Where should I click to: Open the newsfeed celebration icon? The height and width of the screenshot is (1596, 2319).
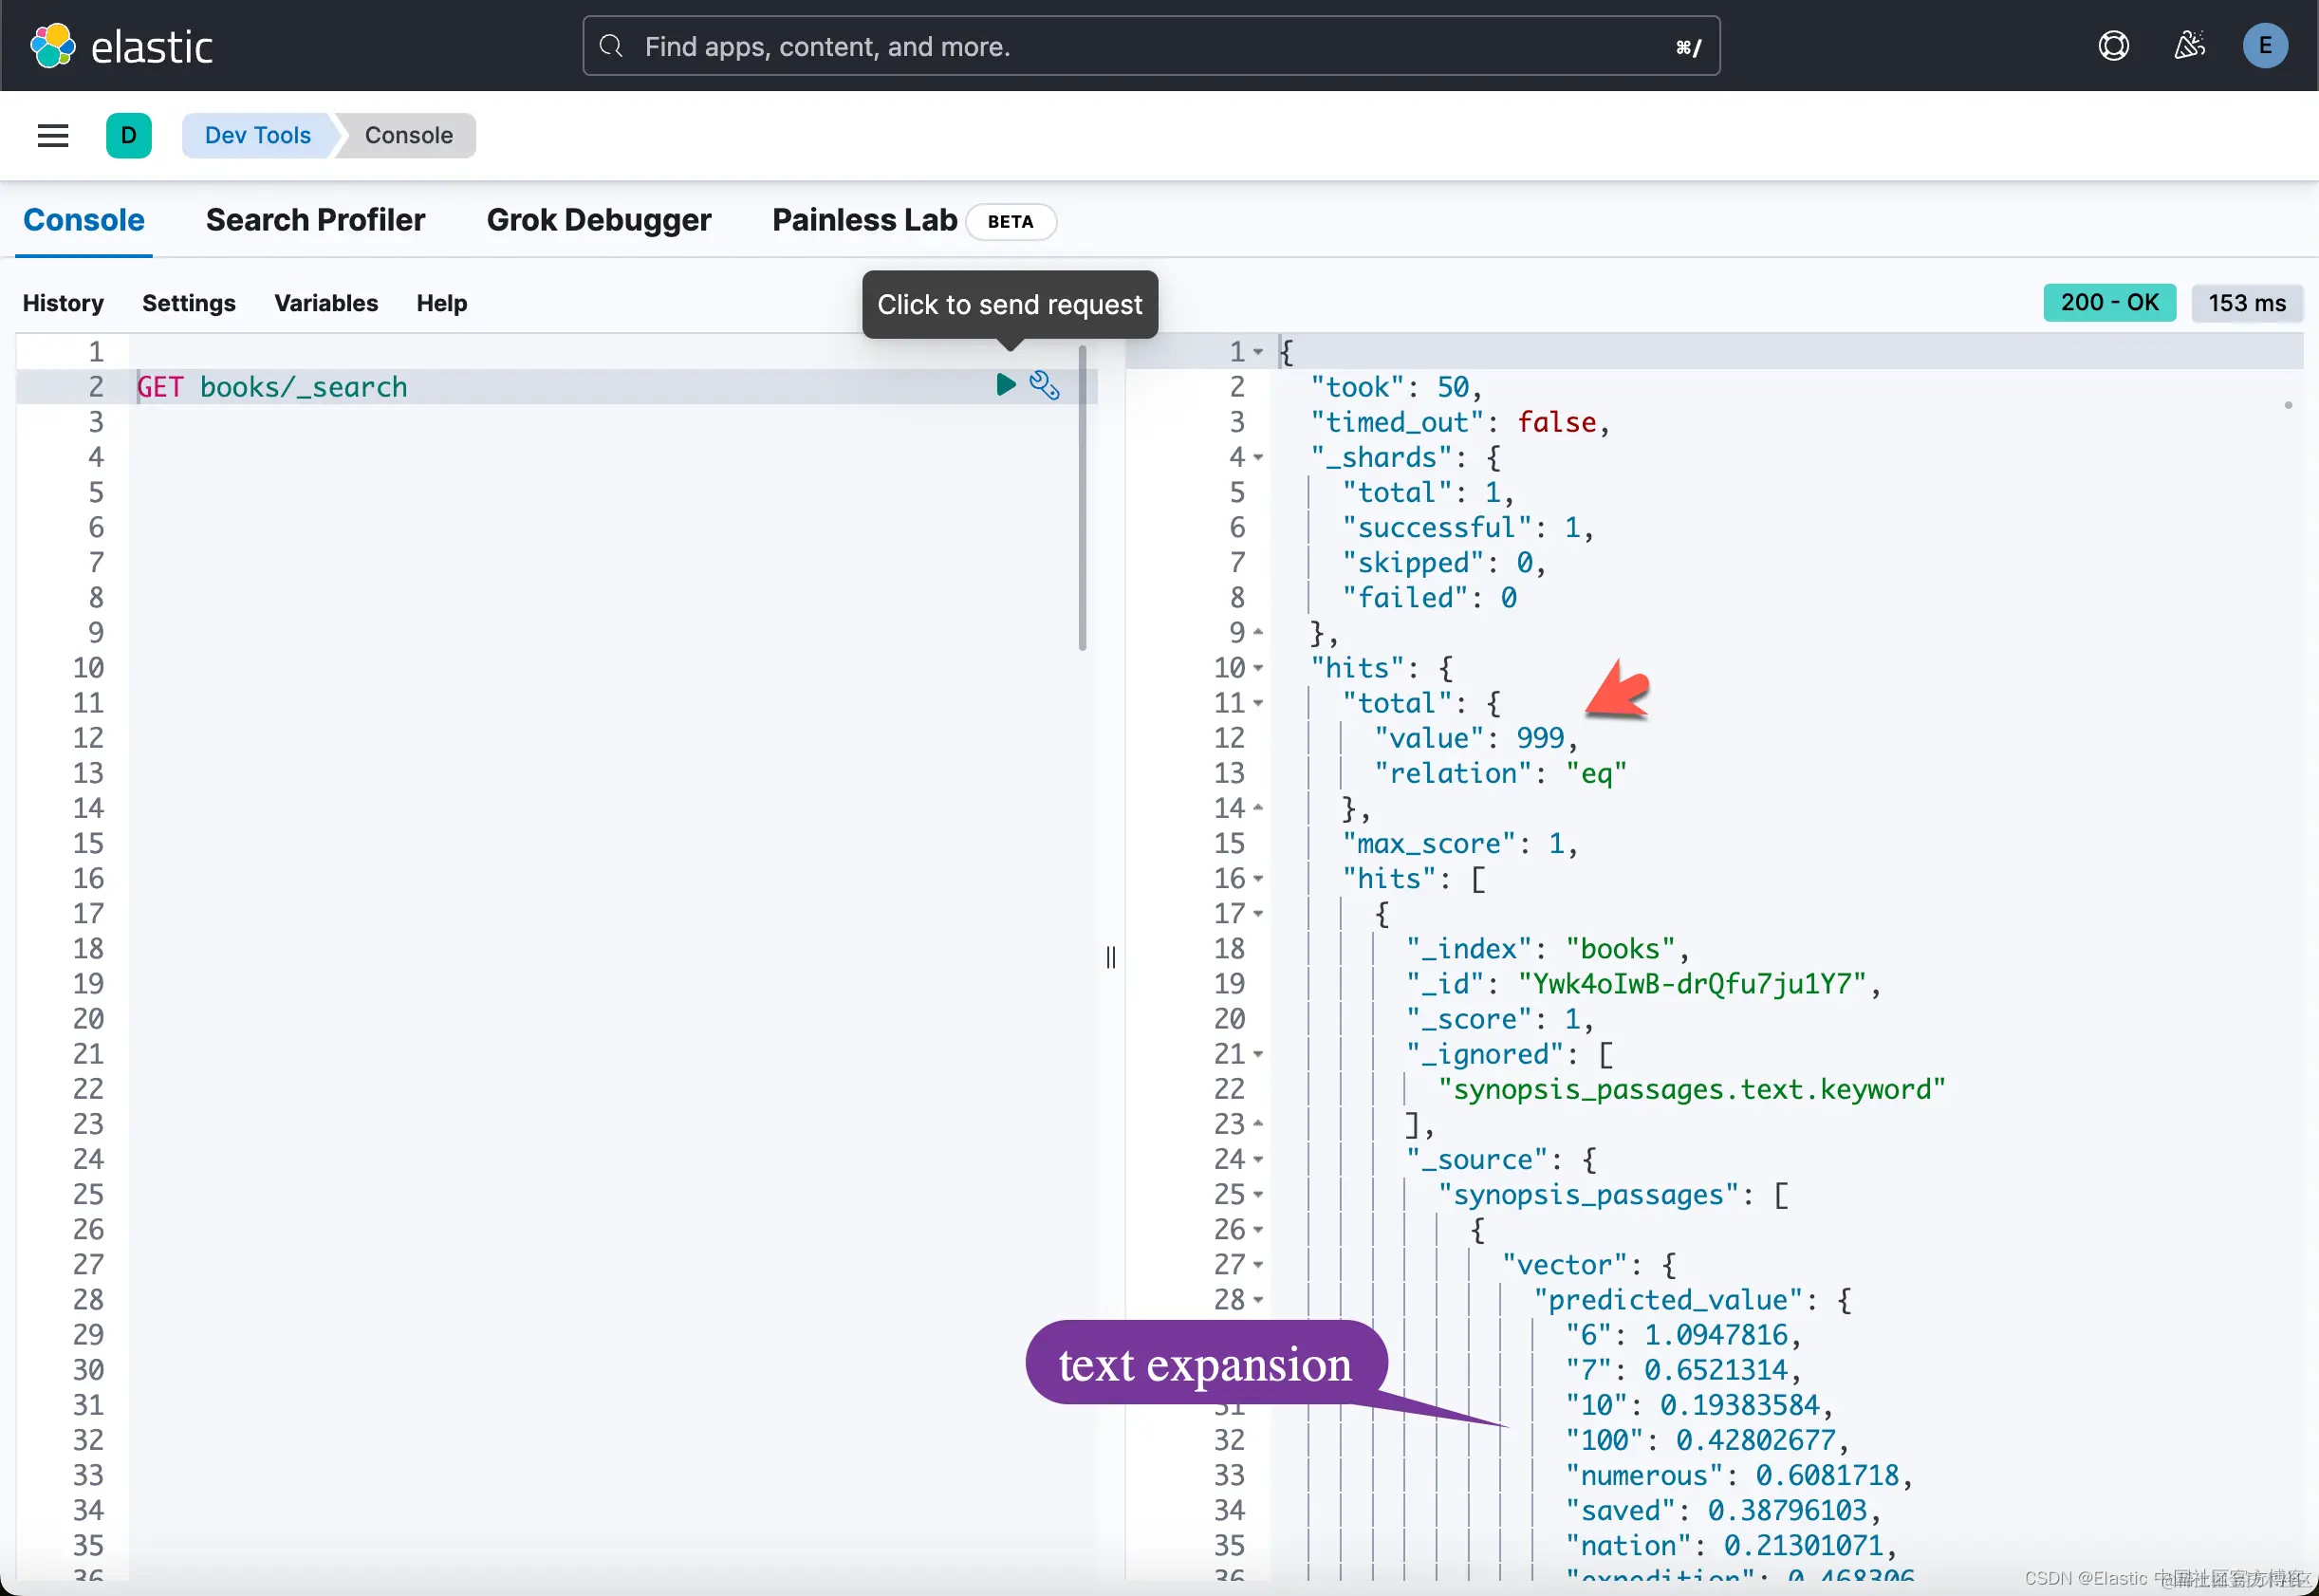click(2189, 46)
